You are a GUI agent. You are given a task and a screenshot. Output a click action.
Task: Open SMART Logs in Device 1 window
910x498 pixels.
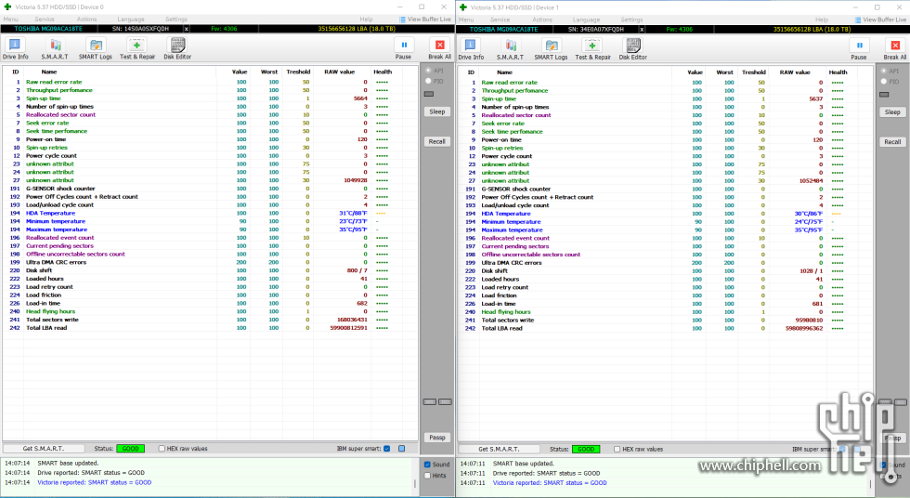(551, 48)
